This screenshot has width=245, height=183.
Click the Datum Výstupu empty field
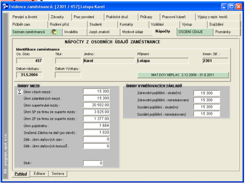pos(68,75)
